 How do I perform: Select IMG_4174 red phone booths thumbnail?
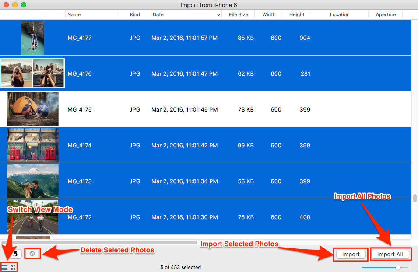click(x=33, y=145)
